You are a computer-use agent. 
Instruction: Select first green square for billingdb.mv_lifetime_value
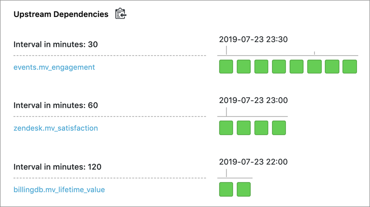point(226,189)
